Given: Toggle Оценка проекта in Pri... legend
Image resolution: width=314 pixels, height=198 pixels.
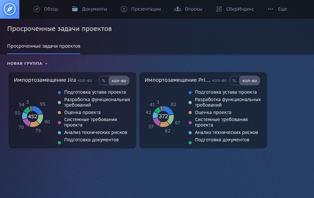Looking at the screenshot, I should point(213,112).
